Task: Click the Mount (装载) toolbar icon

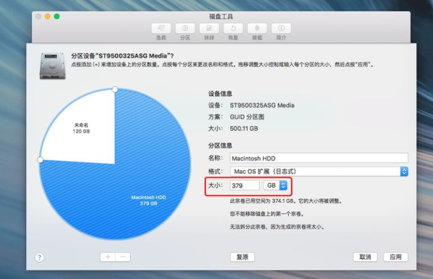Action: click(x=257, y=28)
